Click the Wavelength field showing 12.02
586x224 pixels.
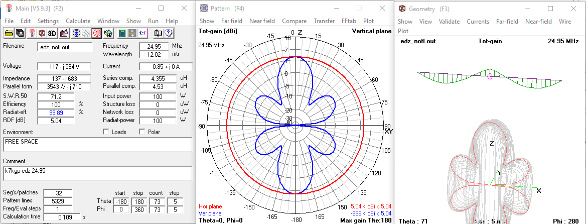[x=154, y=54]
